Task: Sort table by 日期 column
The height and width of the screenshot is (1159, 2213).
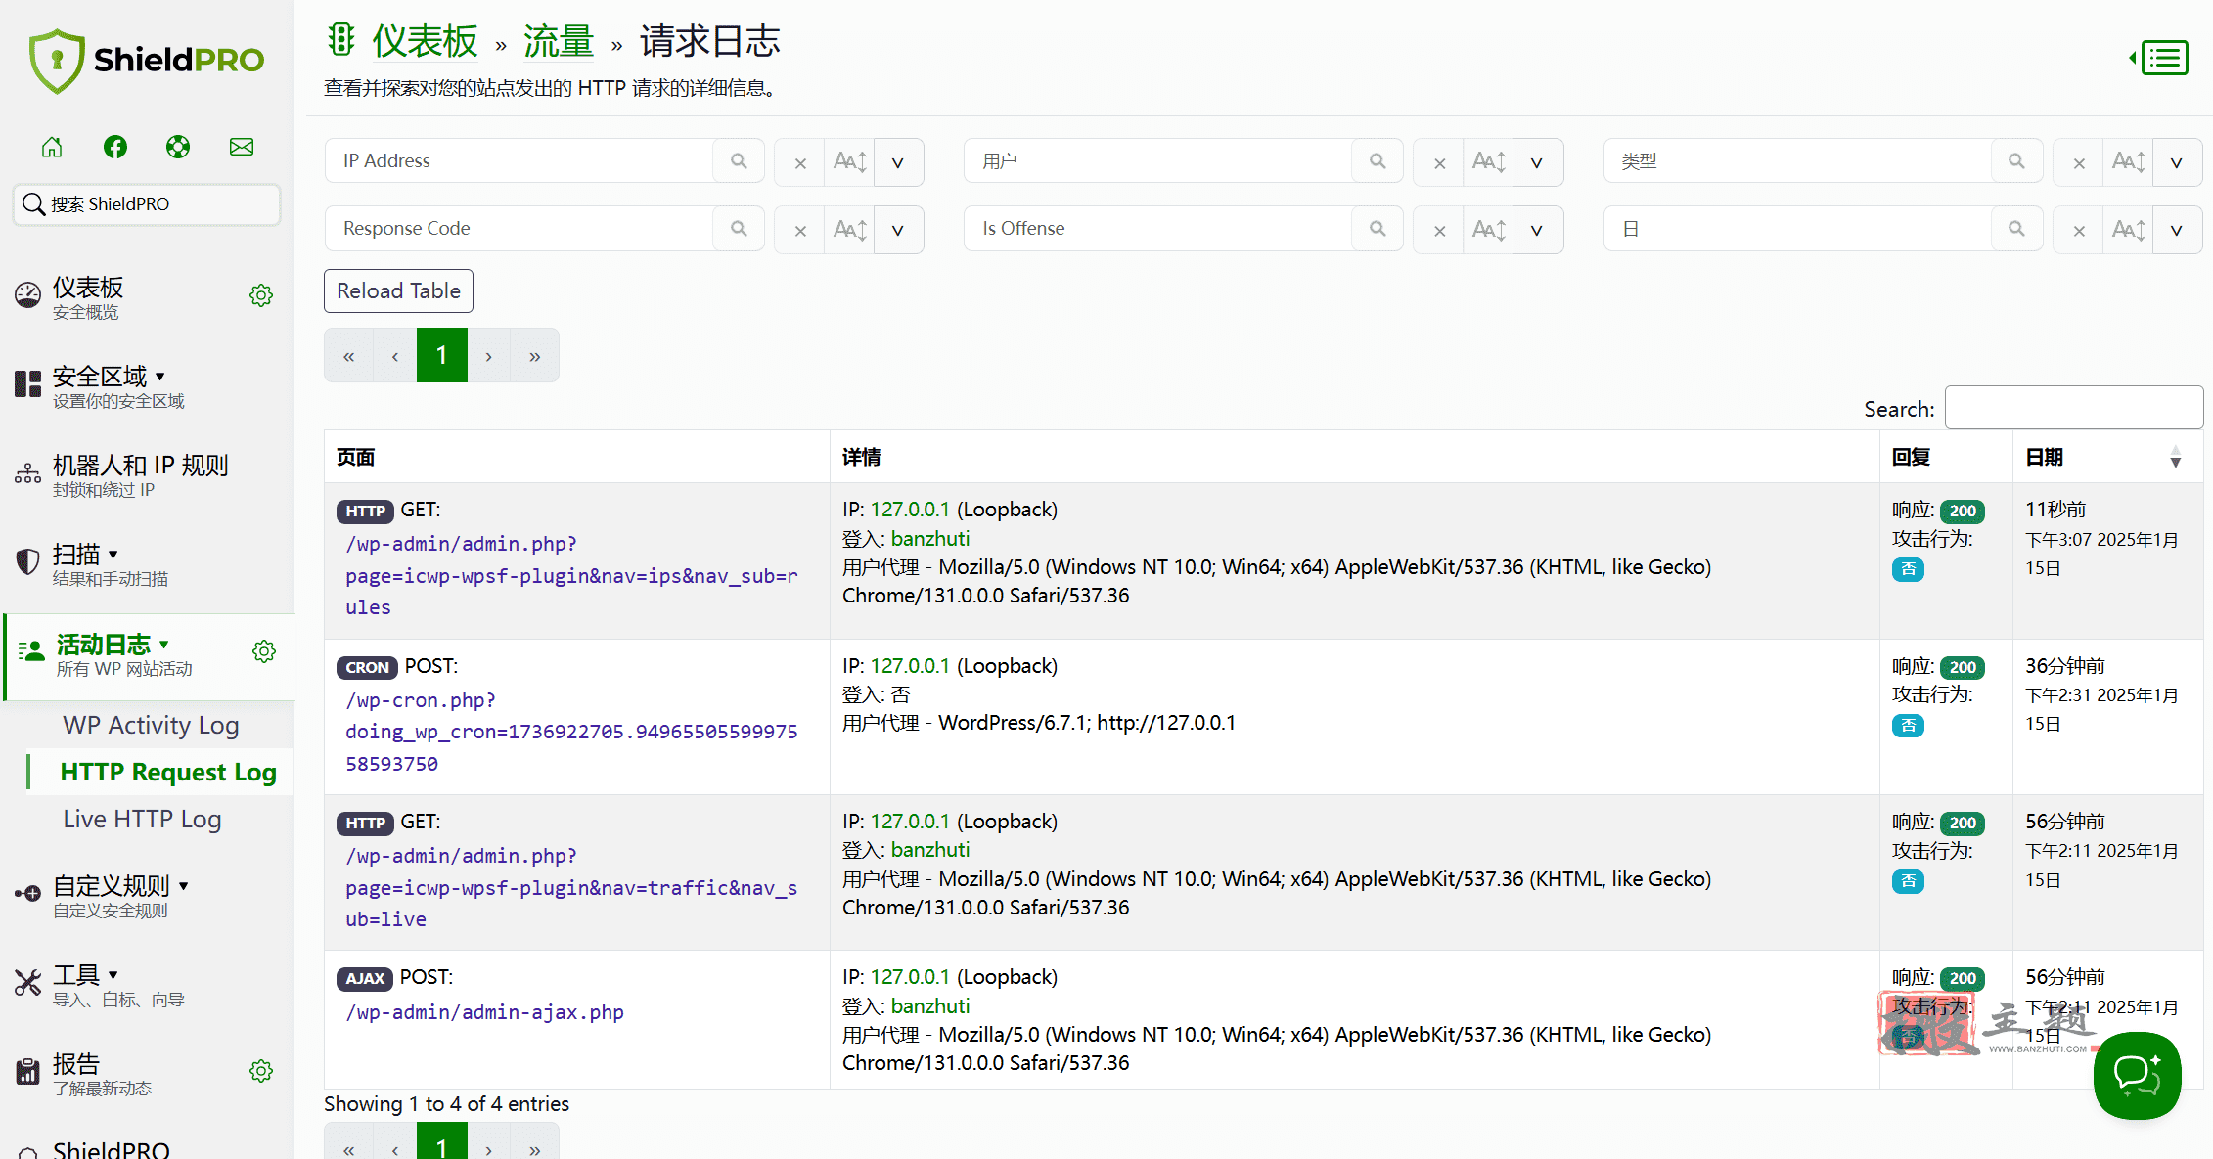Action: 2105,457
